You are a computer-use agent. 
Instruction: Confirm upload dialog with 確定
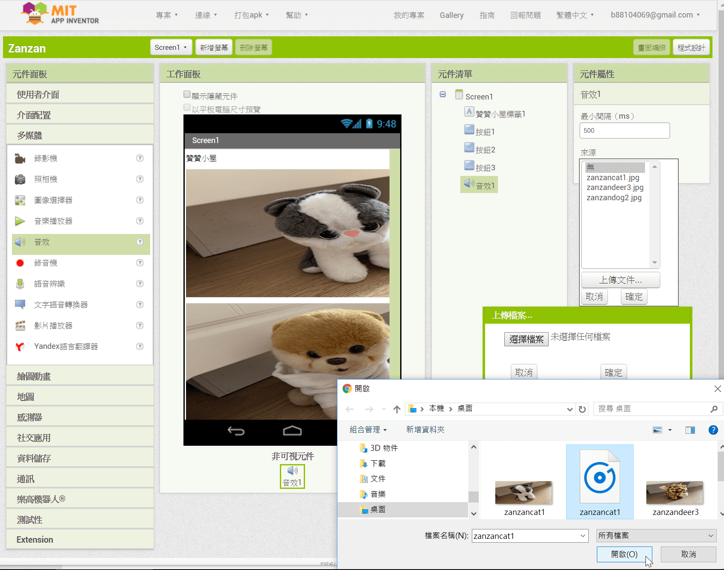(613, 372)
